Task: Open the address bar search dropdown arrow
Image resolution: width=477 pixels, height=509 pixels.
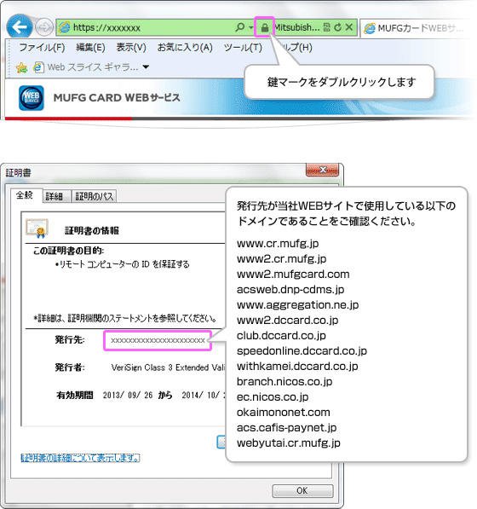Action: (x=250, y=27)
